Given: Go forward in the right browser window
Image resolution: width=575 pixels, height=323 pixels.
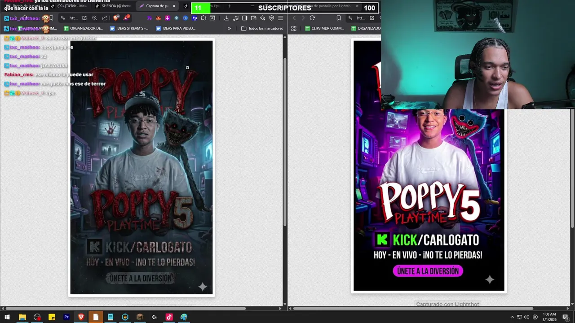Looking at the screenshot, I should [x=303, y=18].
